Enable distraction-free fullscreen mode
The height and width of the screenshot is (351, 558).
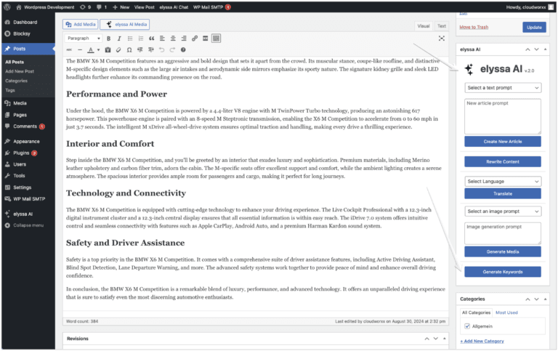(442, 39)
